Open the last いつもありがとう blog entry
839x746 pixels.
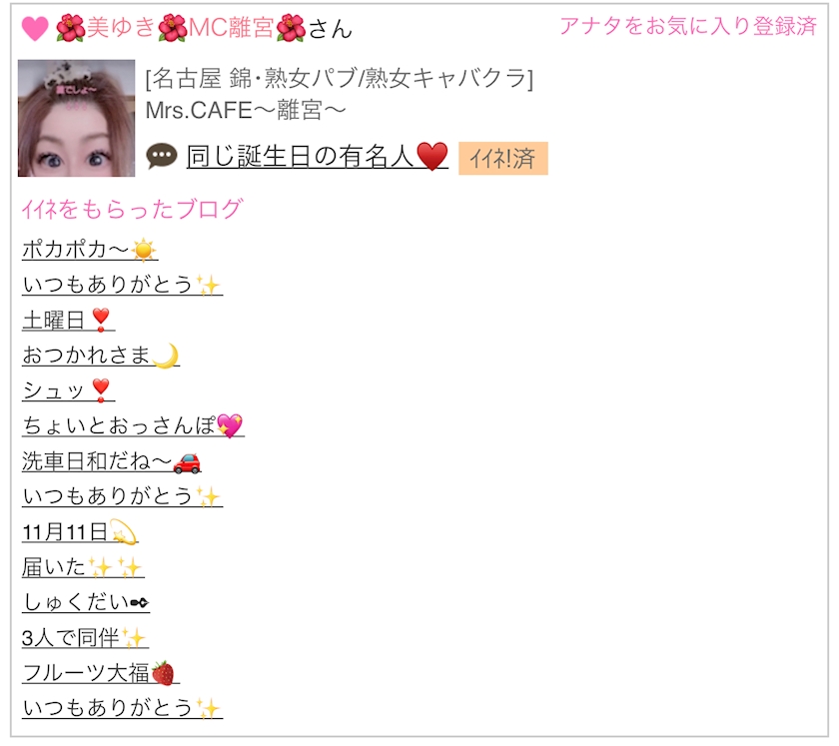pos(122,708)
